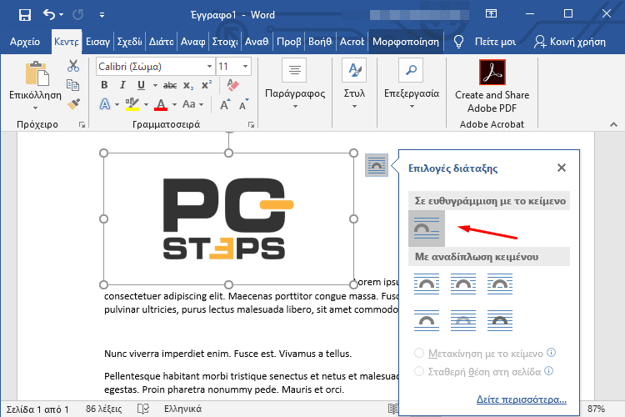The width and height of the screenshot is (625, 417).
Task: Collapse the ribbon with the chevron arrow
Action: coord(613,125)
